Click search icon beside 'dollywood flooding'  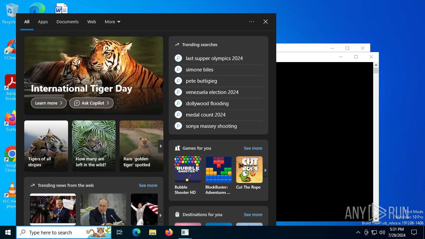(178, 103)
